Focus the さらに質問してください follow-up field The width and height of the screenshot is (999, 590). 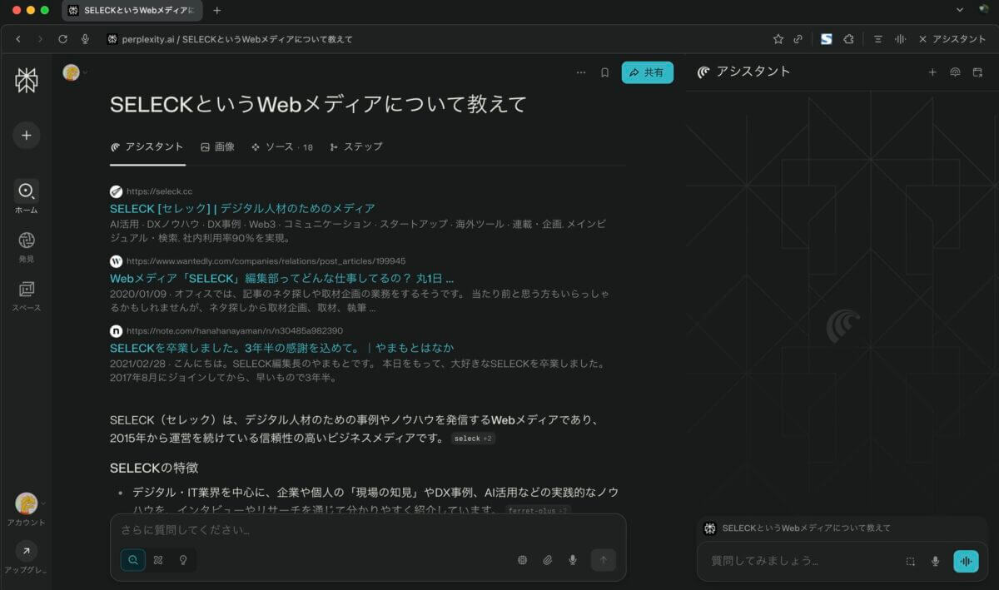pyautogui.click(x=367, y=530)
